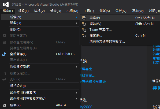Select 帳戶設定(I)... menu entry
The image size is (160, 109).
coord(40,86)
